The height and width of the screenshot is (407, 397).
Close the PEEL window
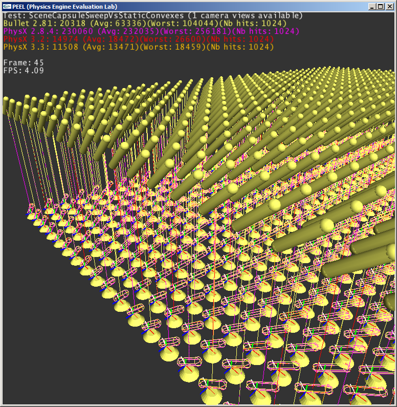point(390,7)
